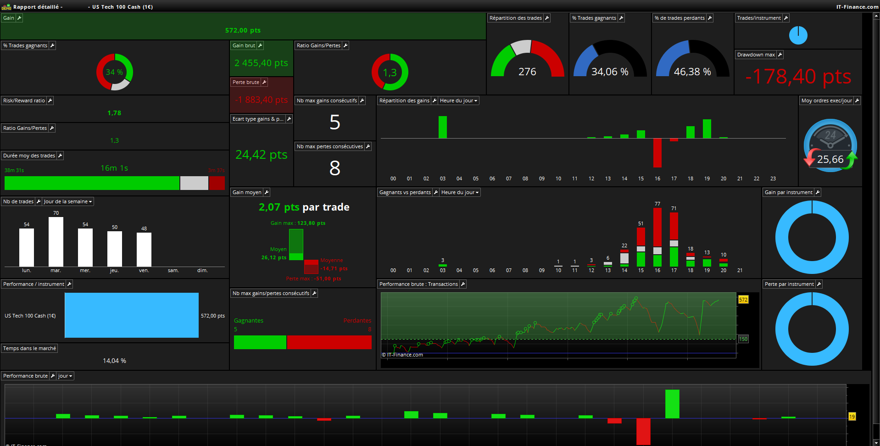Click the green Gagnantes consecutive bar

point(260,342)
